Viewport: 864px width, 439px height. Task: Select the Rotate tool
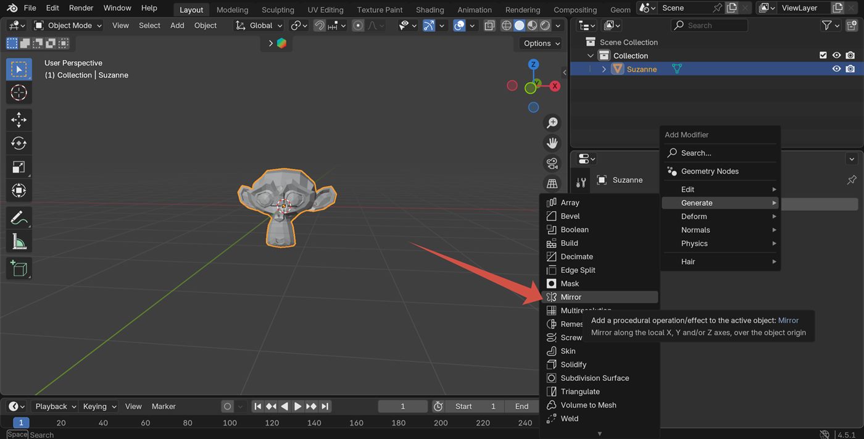coord(19,143)
